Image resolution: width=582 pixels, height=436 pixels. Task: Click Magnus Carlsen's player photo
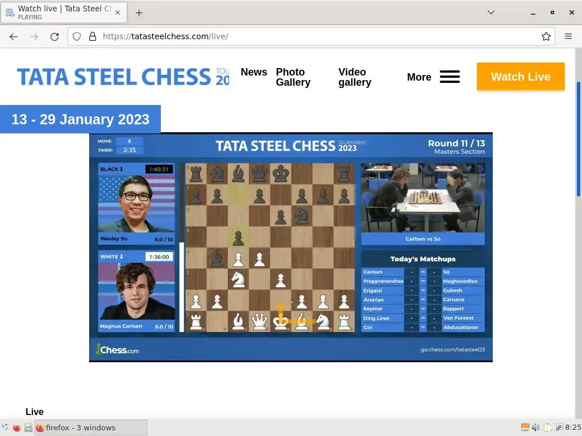coord(136,291)
